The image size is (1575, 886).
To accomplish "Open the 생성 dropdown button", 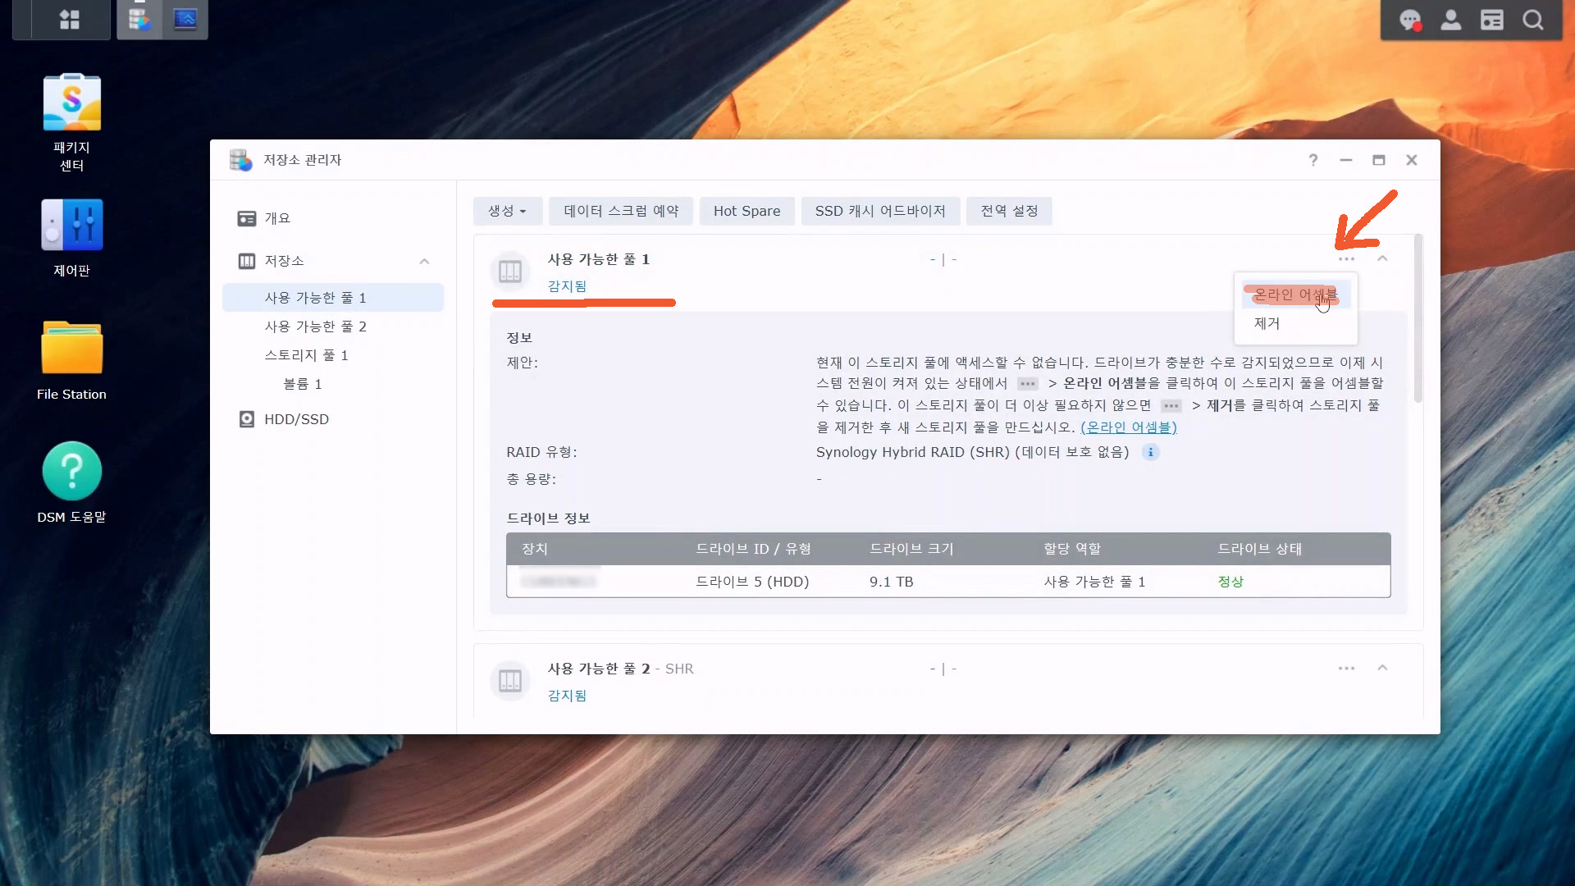I will coord(507,211).
